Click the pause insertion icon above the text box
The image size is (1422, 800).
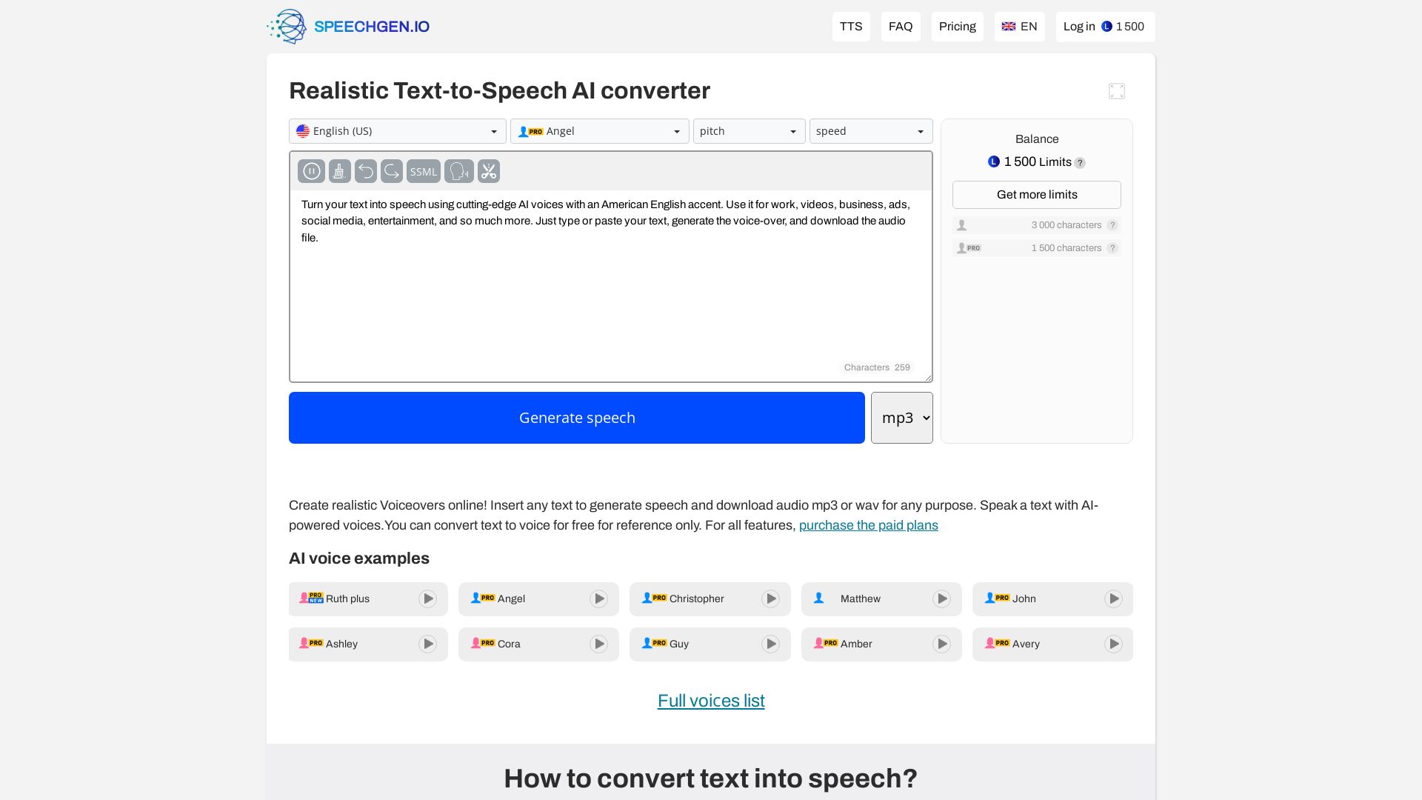coord(311,170)
